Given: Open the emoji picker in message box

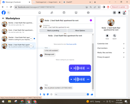Looking at the screenshot, I should tap(88, 94).
